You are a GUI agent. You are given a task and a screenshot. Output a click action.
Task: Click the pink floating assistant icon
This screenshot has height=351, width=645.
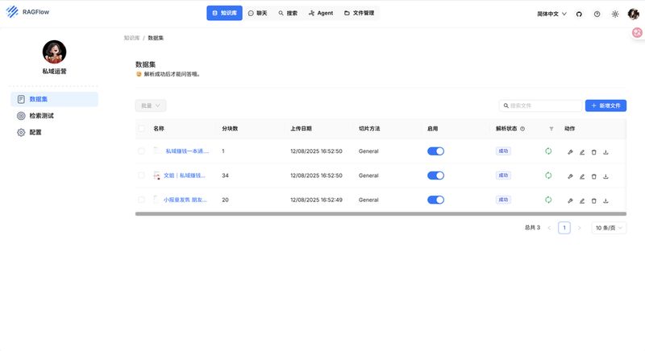637,32
